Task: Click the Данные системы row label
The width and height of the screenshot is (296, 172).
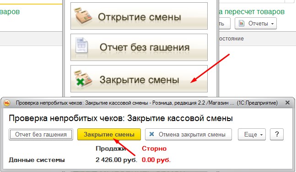Action: 37,160
